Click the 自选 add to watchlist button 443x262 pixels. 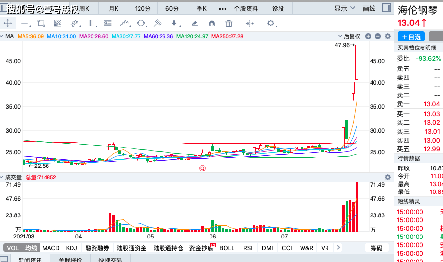click(411, 36)
